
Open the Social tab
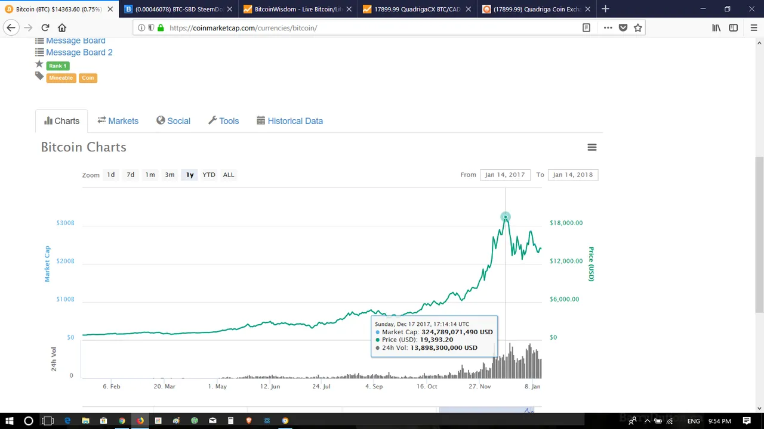173,121
